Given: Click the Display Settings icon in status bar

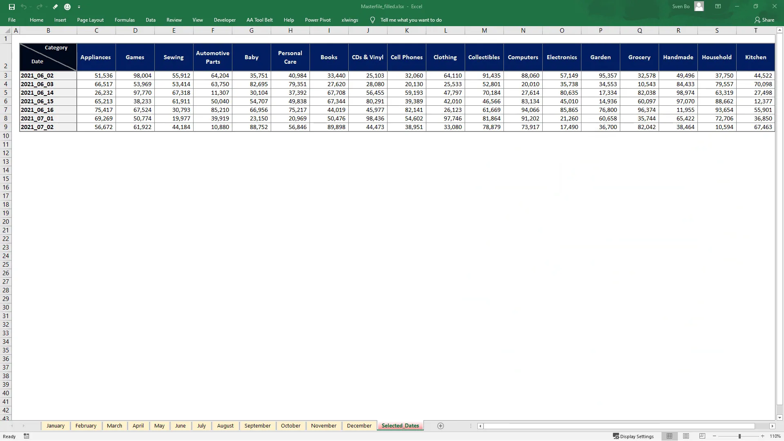Looking at the screenshot, I should coord(617,436).
